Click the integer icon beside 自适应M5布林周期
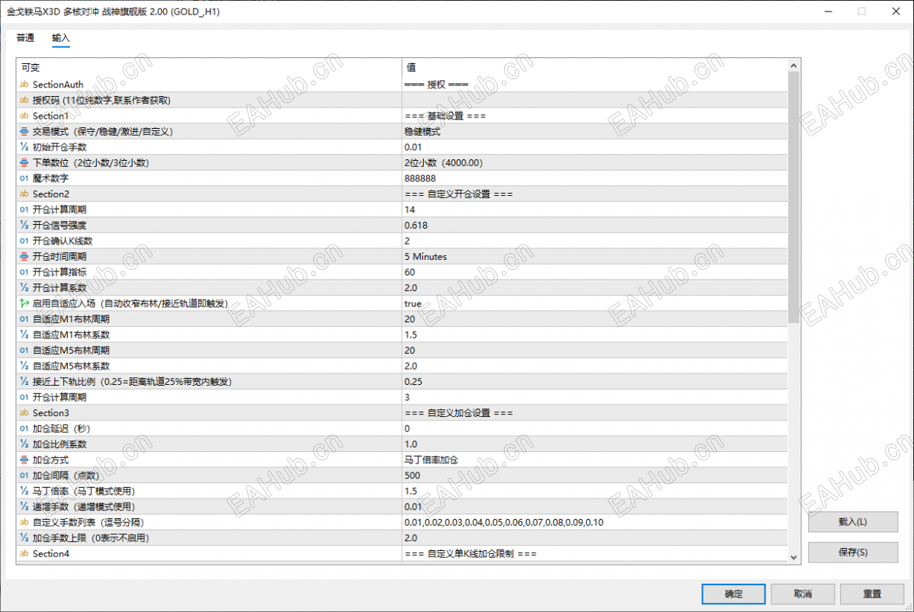This screenshot has height=612, width=914. (24, 351)
